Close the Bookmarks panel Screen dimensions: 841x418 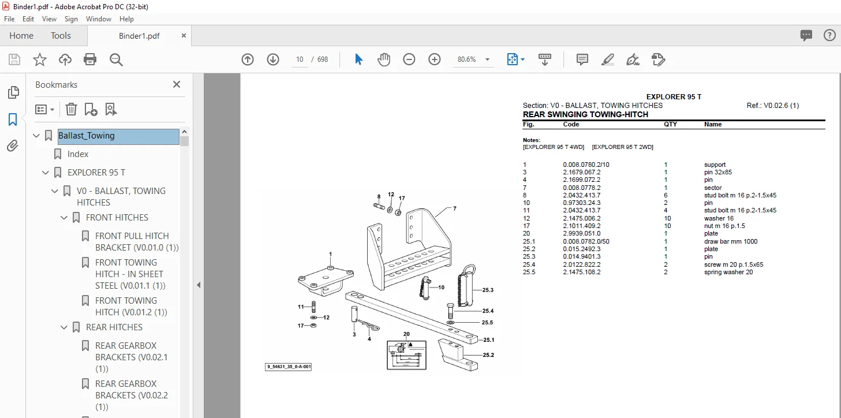pyautogui.click(x=177, y=85)
